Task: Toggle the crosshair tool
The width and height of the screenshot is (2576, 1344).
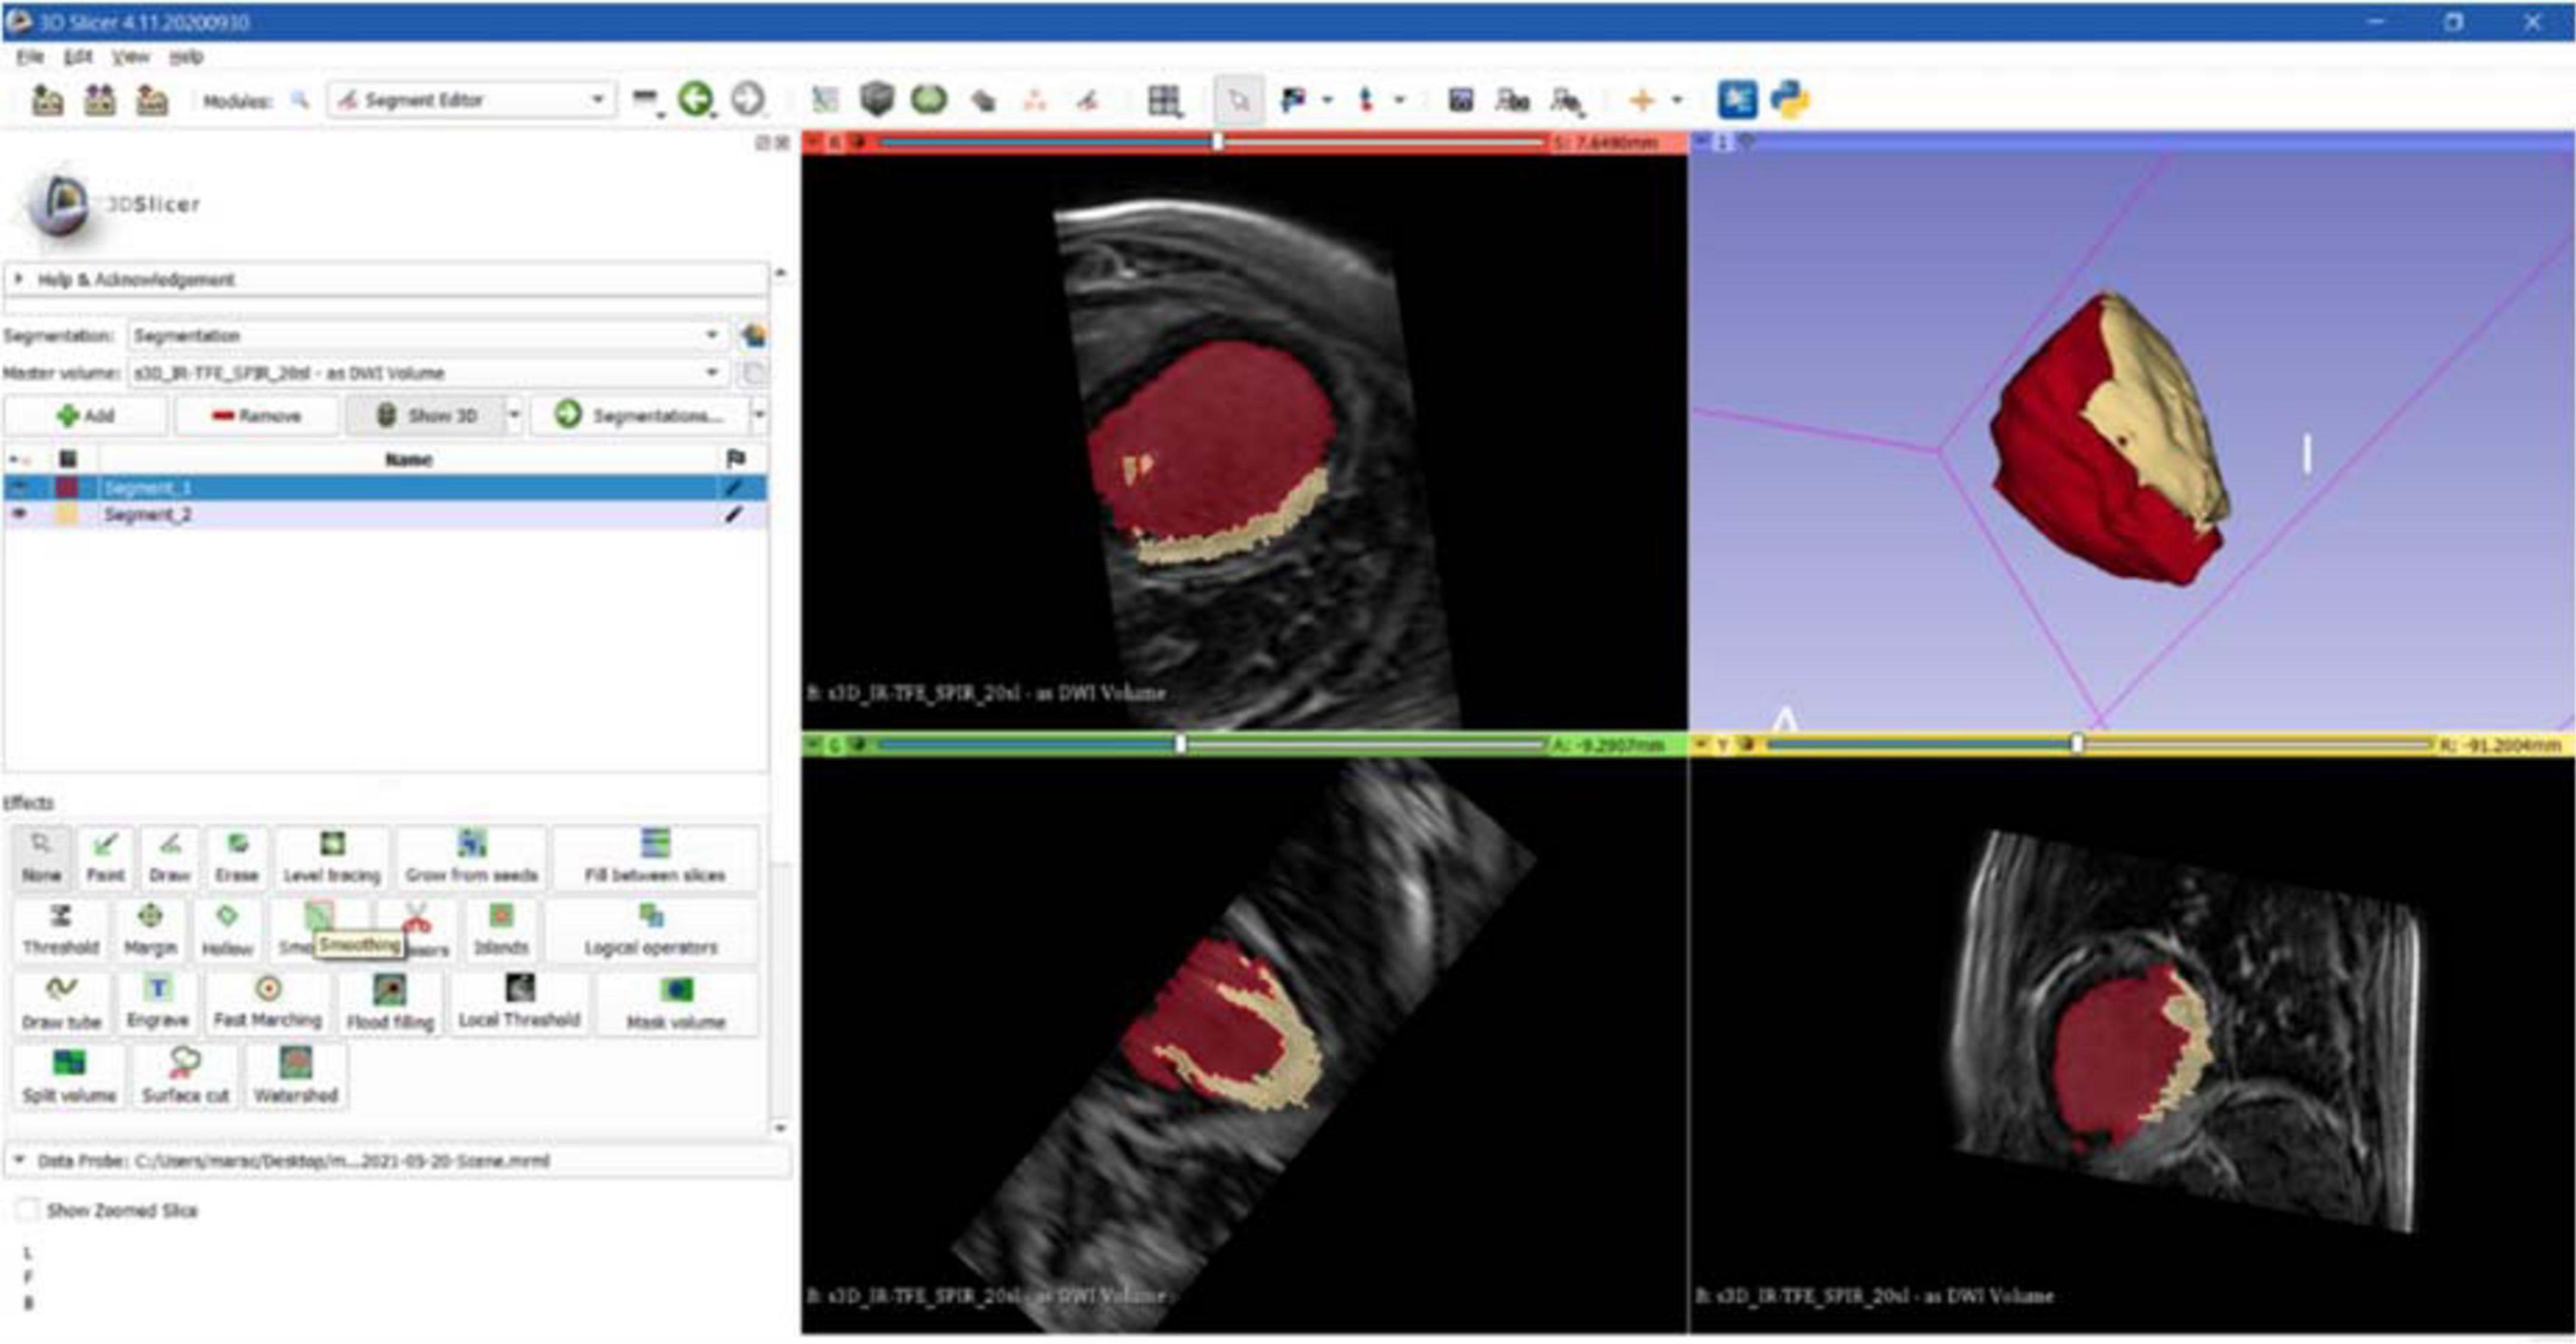Action: point(1641,100)
